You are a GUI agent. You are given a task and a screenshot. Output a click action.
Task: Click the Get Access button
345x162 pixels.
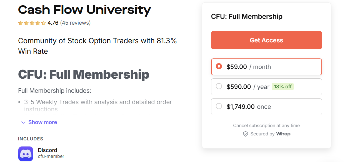click(x=266, y=40)
